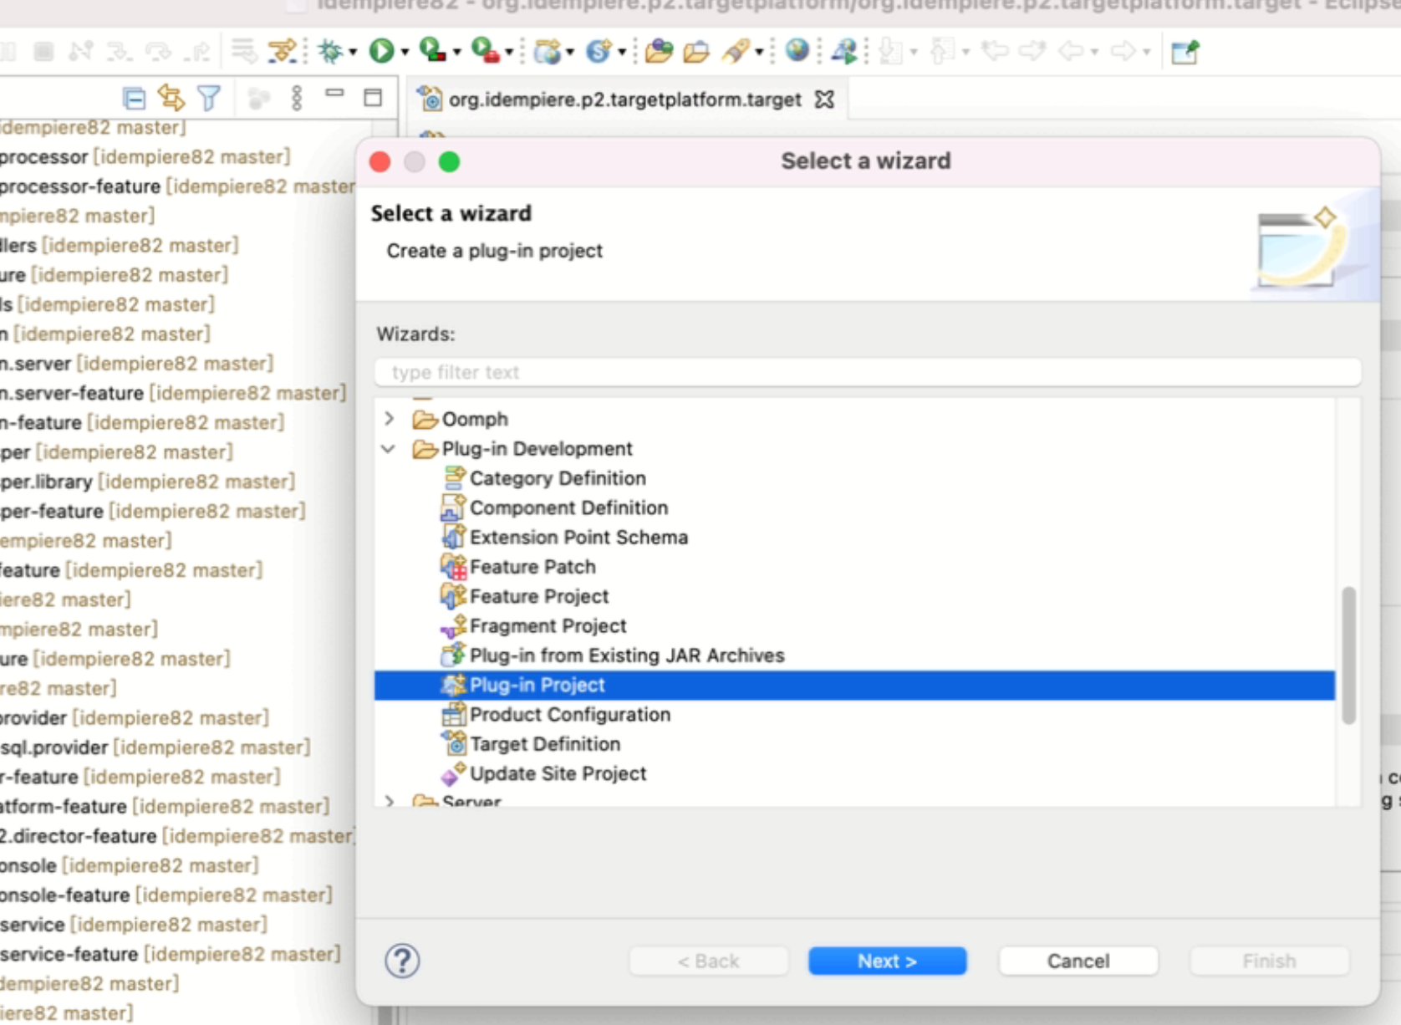Viewport: 1401px width, 1025px height.
Task: Open the New Java Class dropdown arrow
Action: pyautogui.click(x=622, y=52)
